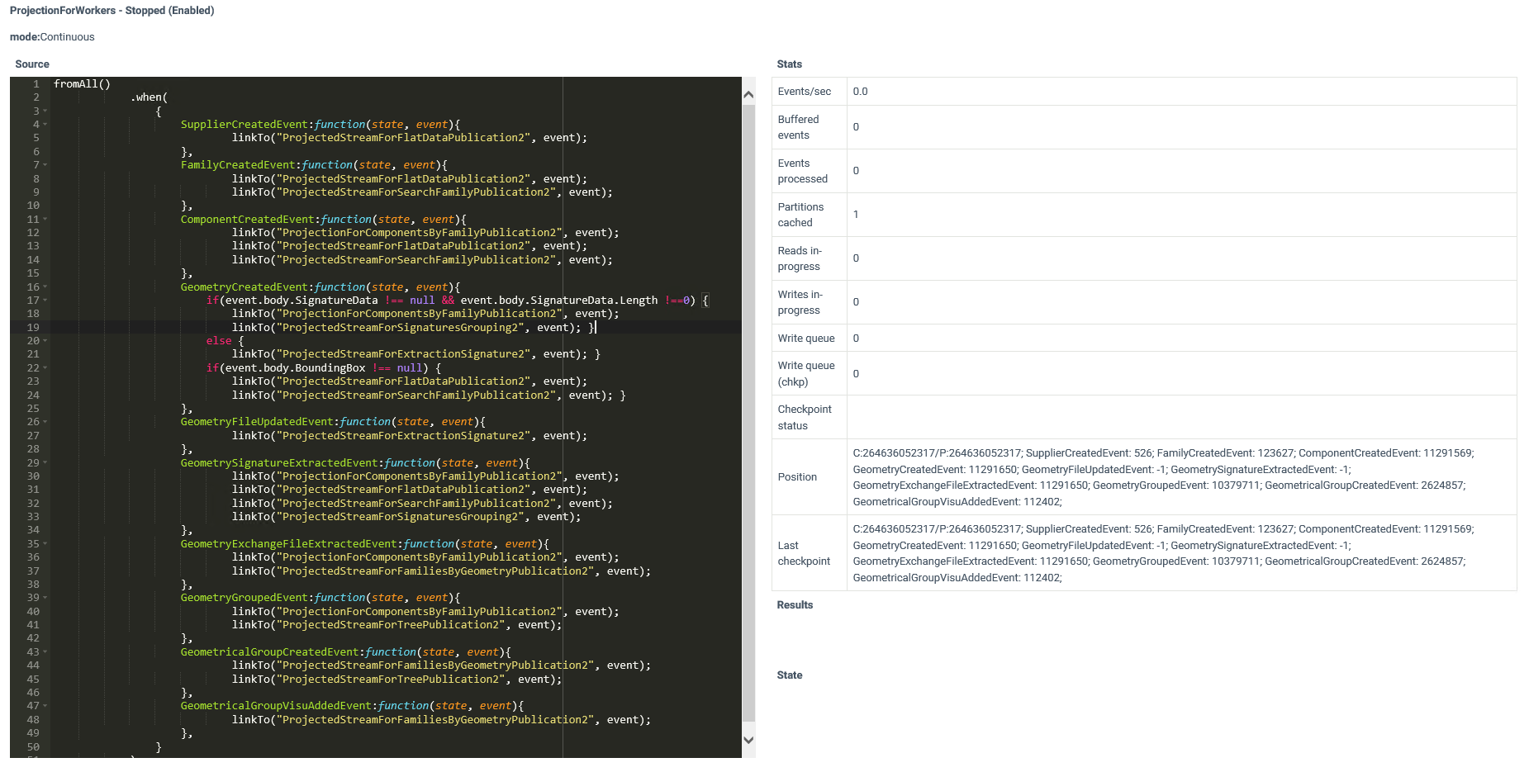Click the Last checkpoint row label
This screenshot has width=1529, height=772.
point(804,553)
